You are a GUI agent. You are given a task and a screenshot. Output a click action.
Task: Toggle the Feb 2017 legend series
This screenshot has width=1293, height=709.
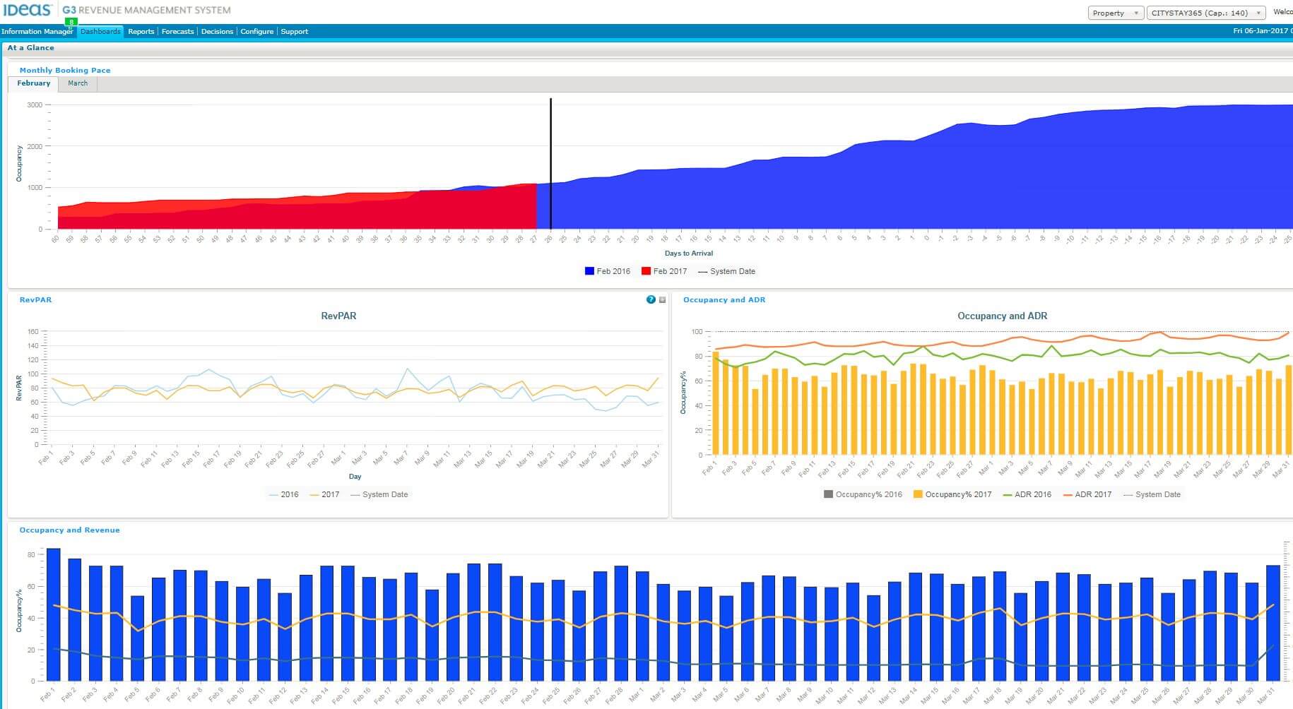(664, 271)
